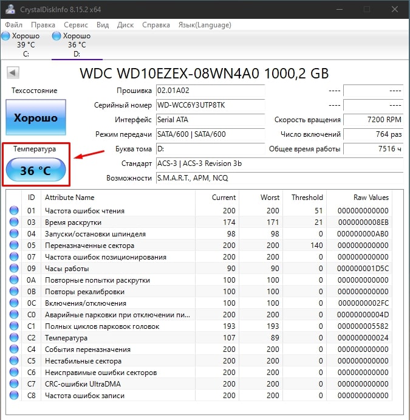This screenshot has width=410, height=420.
Task: Open the Язык(Language) menu
Action: click(x=205, y=25)
